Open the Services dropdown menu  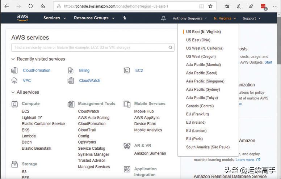coord(55,18)
